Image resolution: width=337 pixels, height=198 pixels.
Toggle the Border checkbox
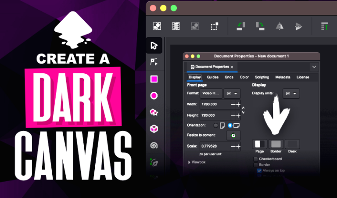coord(255,165)
